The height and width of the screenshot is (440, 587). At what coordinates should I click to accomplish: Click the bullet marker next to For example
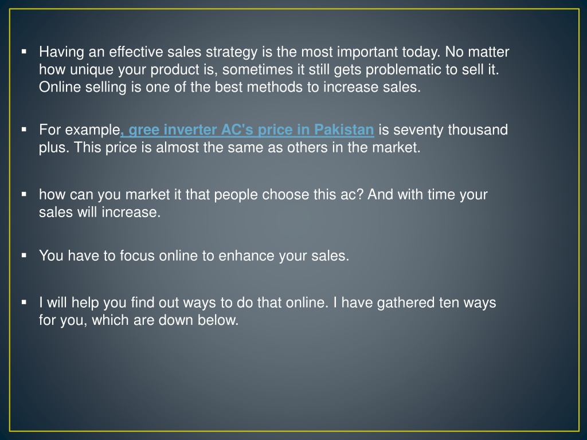click(x=24, y=129)
